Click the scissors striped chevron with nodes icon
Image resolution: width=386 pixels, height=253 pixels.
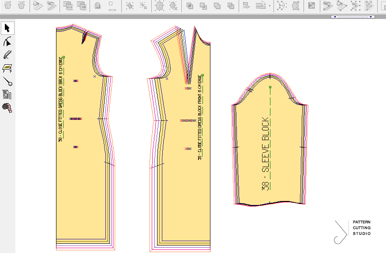click(341, 6)
